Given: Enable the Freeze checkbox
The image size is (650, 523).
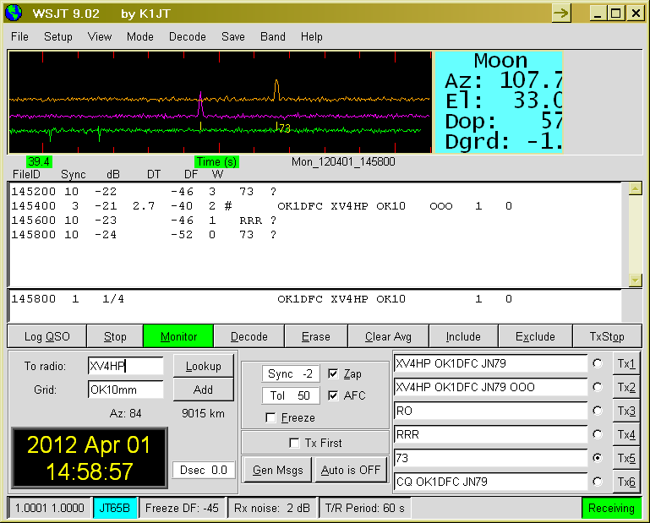Looking at the screenshot, I should pos(270,417).
